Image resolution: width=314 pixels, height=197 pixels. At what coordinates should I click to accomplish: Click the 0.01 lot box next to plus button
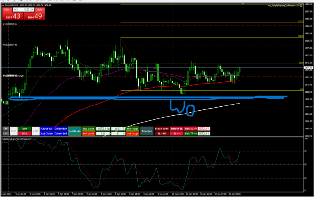[14, 131]
